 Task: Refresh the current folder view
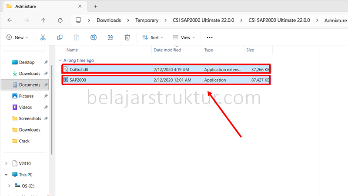coord(60,20)
